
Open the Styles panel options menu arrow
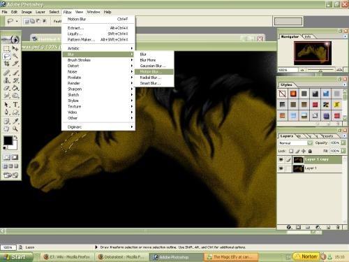tap(345, 85)
